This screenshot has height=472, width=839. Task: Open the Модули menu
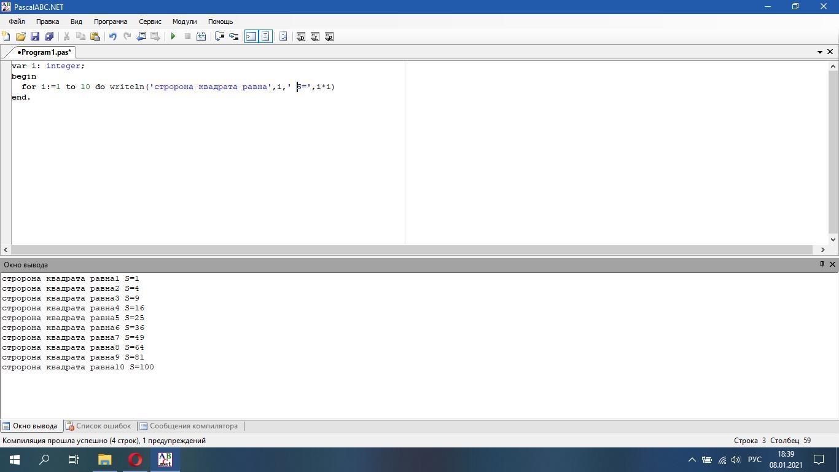pos(184,22)
